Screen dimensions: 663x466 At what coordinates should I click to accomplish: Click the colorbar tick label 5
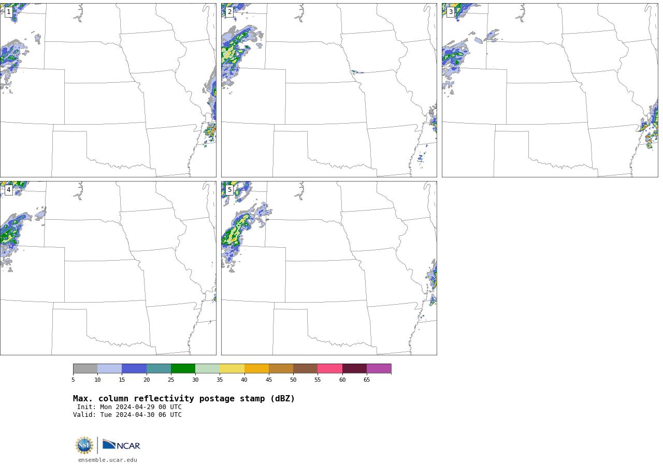click(x=73, y=380)
